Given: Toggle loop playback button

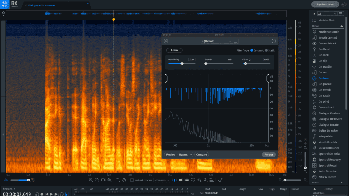Looking at the screenshot, I should click(x=62, y=194).
